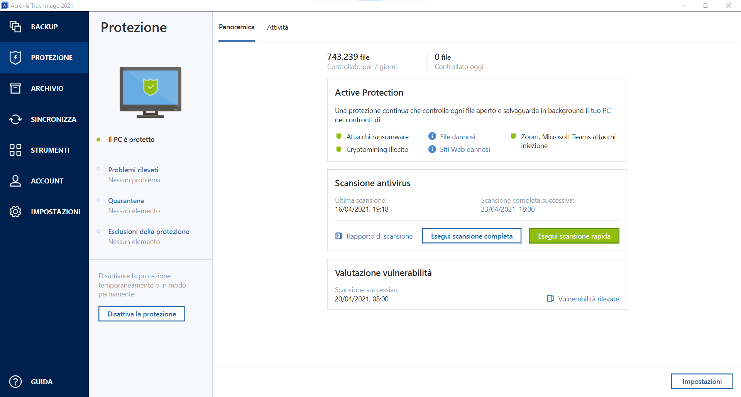Open the Backup section icon
Viewport: 741px width, 397px height.
[x=15, y=27]
